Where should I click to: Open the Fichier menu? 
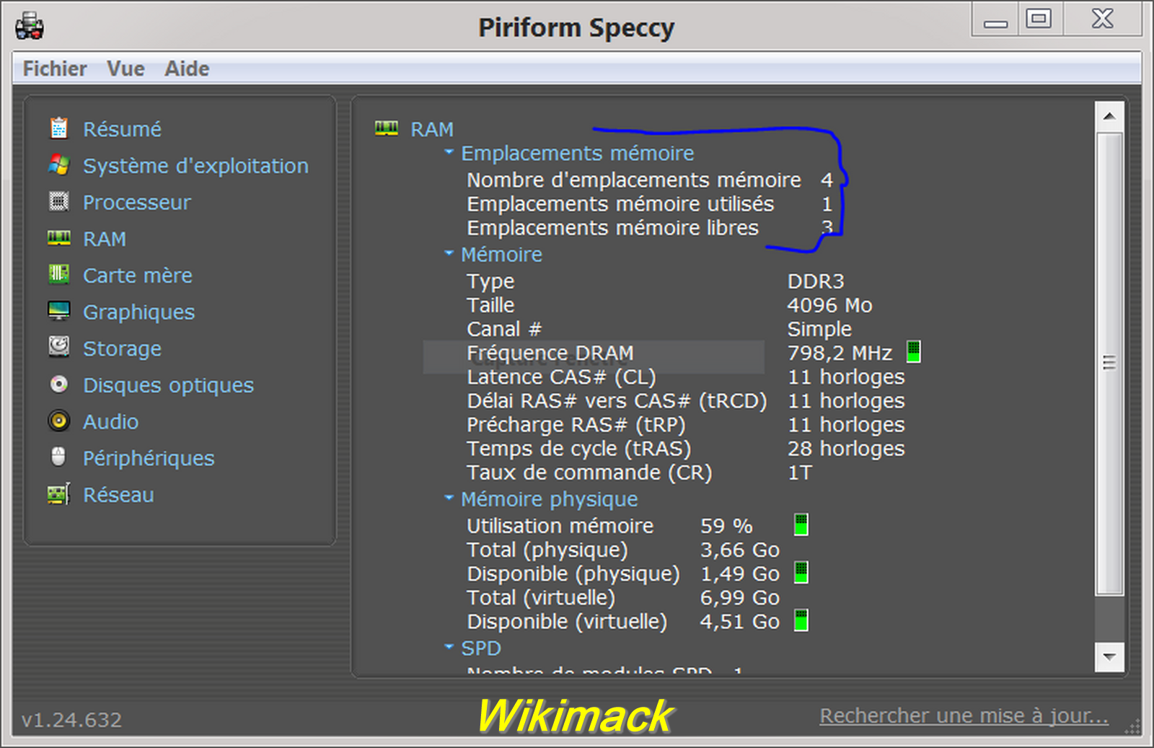click(55, 69)
